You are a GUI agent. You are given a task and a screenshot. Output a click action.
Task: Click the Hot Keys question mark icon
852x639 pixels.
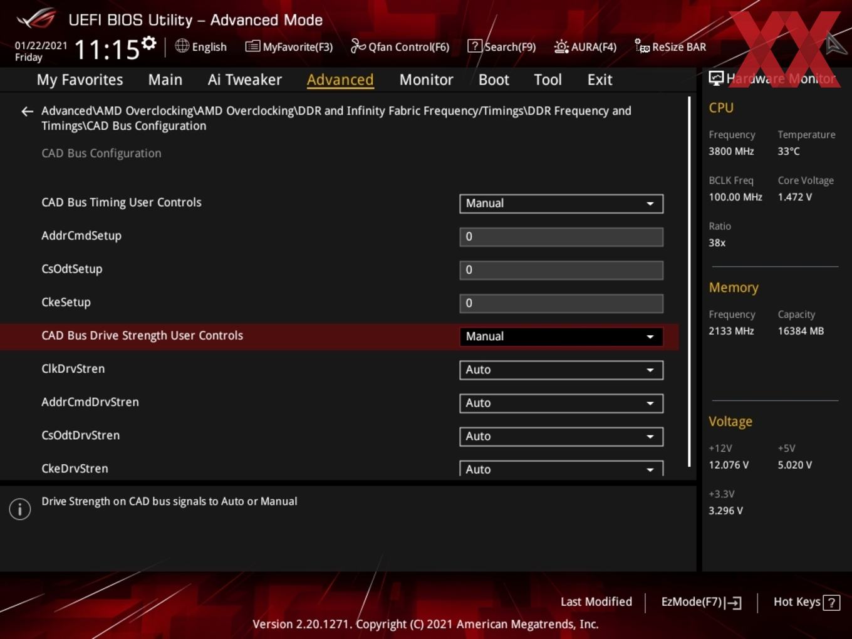831,603
